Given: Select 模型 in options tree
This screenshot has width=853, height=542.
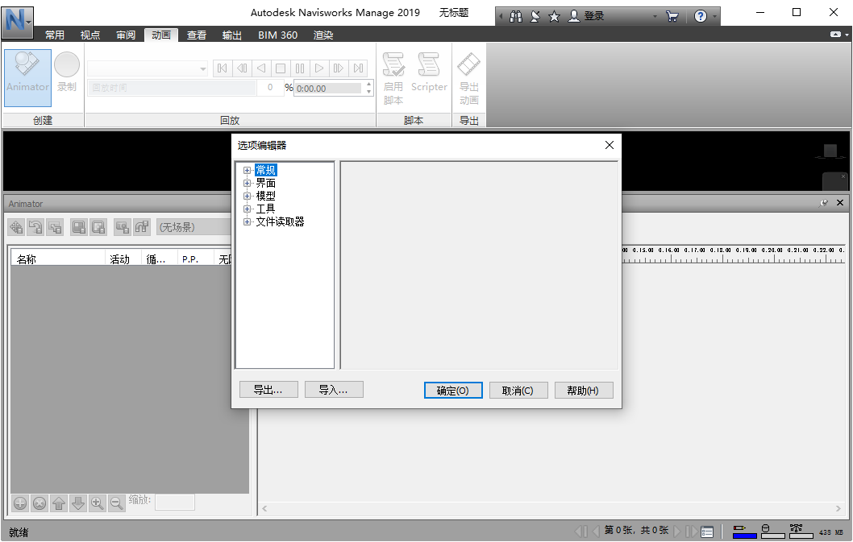Looking at the screenshot, I should 265,196.
